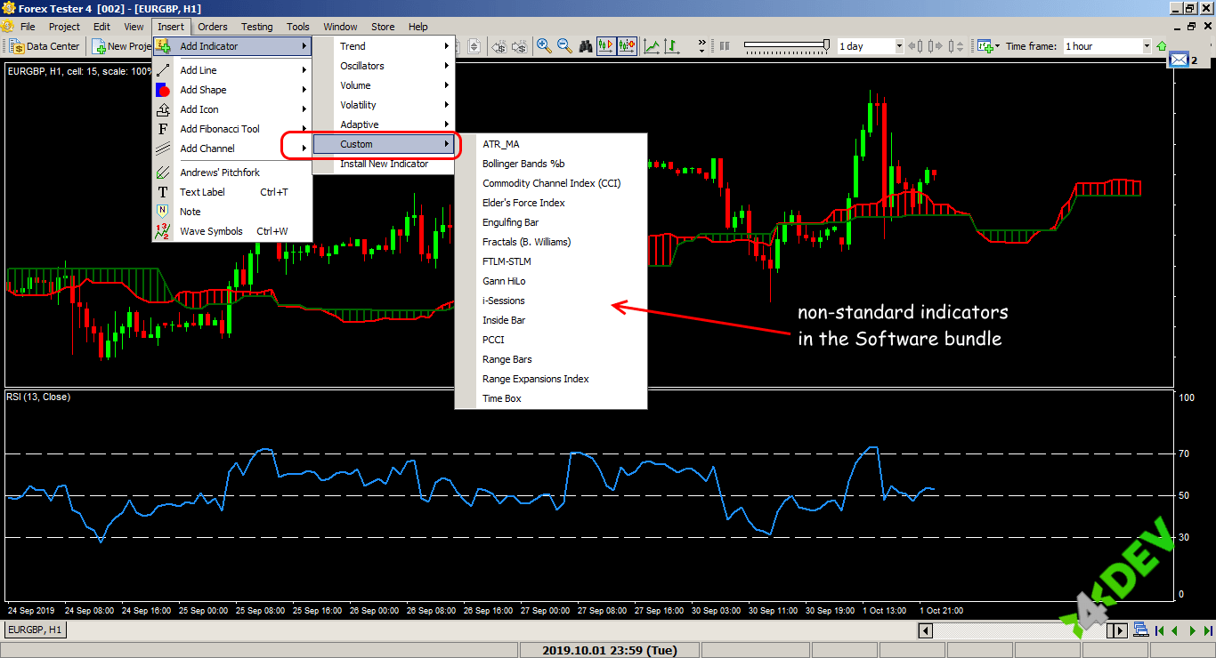1216x658 pixels.
Task: Select Fractals (B. Williams) indicator
Action: [551, 242]
